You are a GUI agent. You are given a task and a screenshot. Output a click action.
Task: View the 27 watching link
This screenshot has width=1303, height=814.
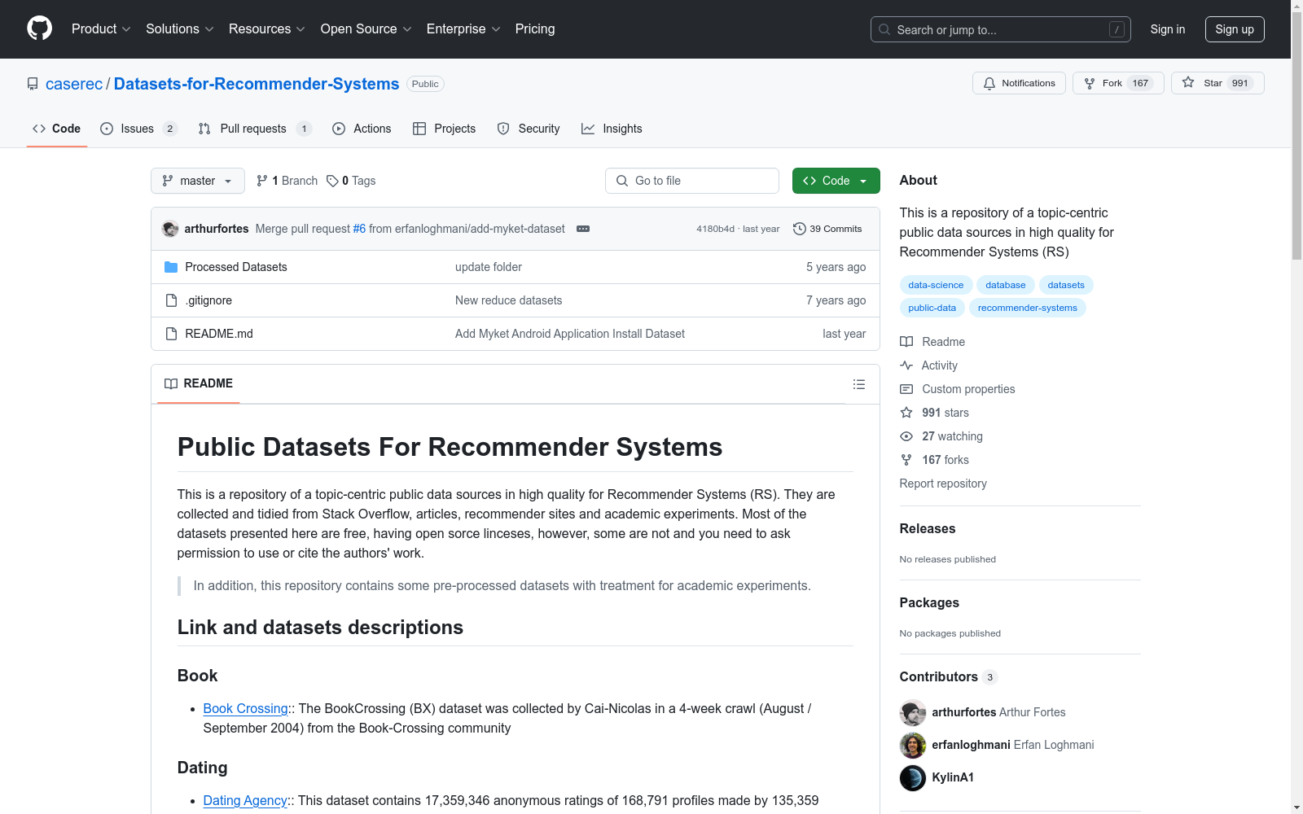(941, 436)
